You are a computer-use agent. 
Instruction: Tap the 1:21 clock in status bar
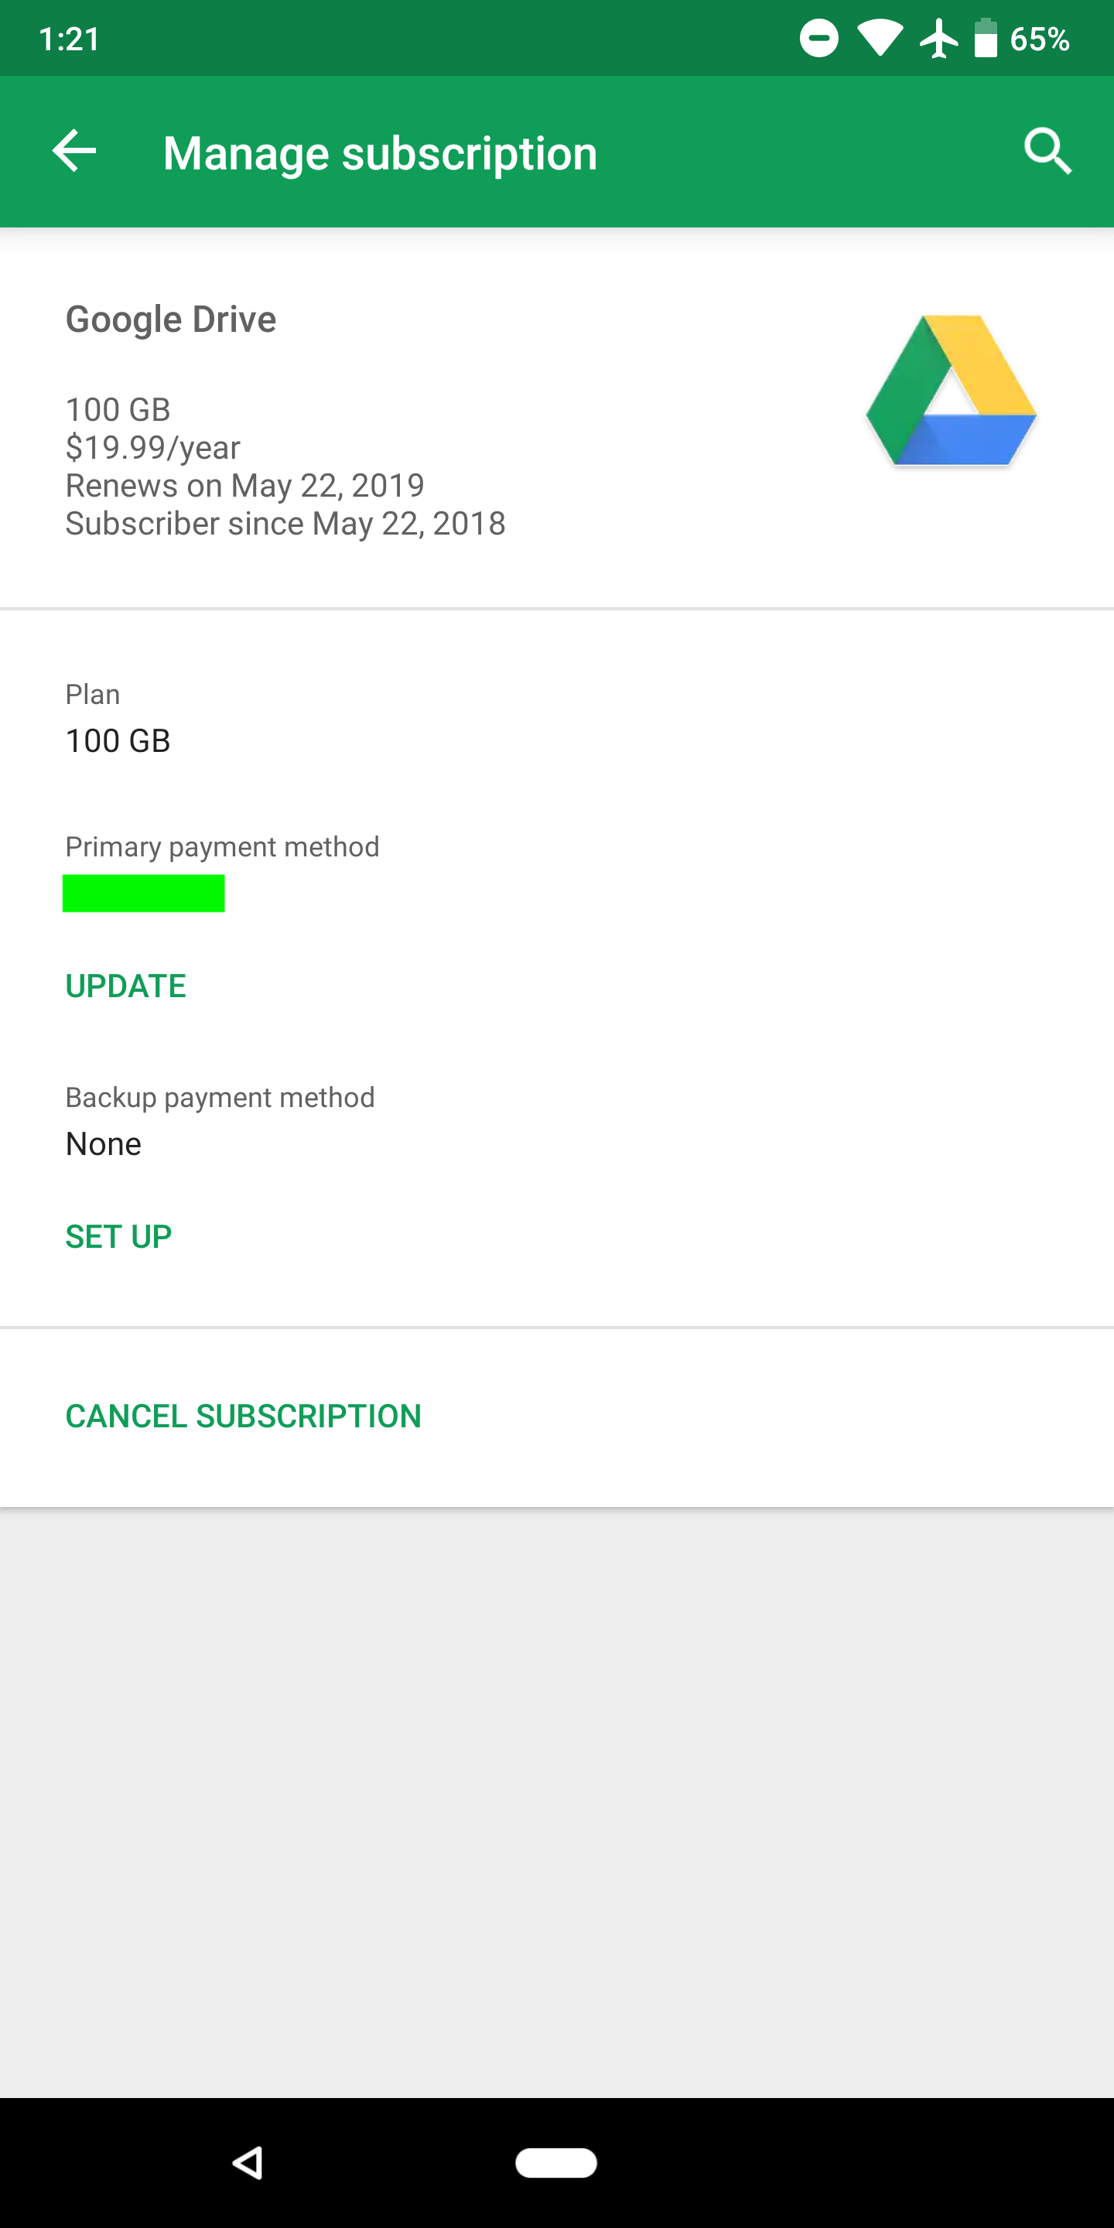pos(69,39)
